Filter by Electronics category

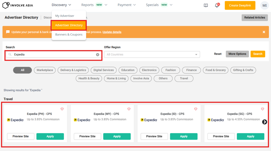coord(149,70)
